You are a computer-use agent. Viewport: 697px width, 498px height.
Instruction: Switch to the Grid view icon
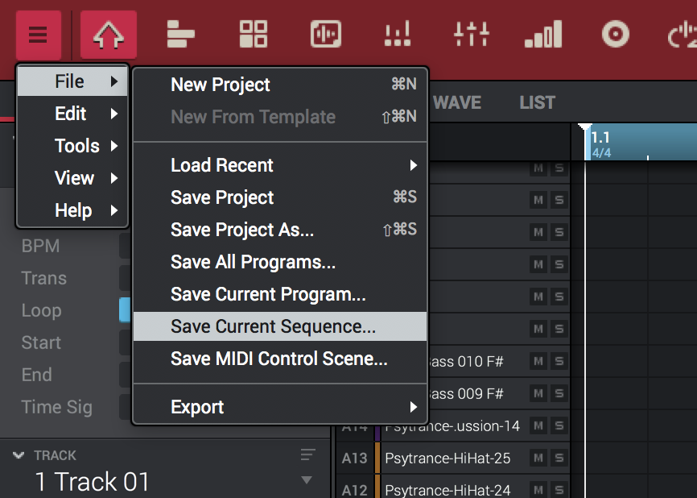[254, 35]
